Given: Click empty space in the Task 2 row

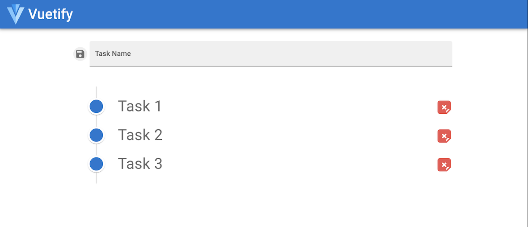Looking at the screenshot, I should click(x=291, y=135).
